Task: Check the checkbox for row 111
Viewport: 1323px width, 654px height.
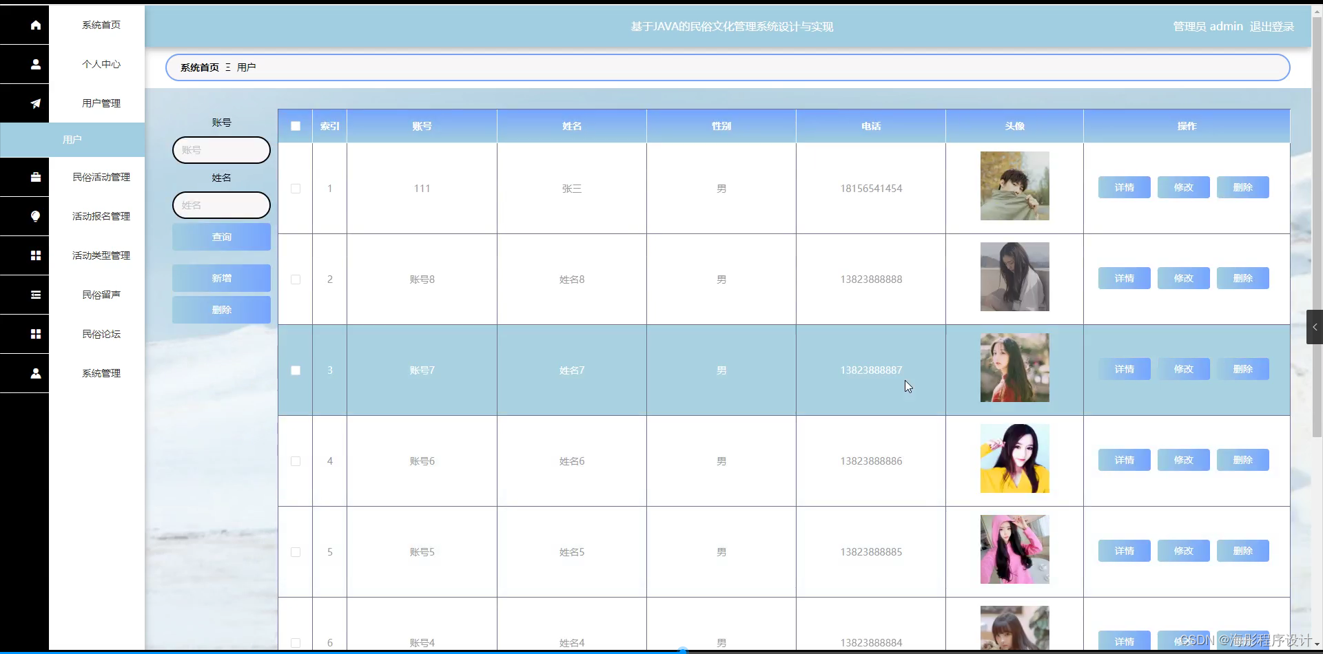Action: 296,189
